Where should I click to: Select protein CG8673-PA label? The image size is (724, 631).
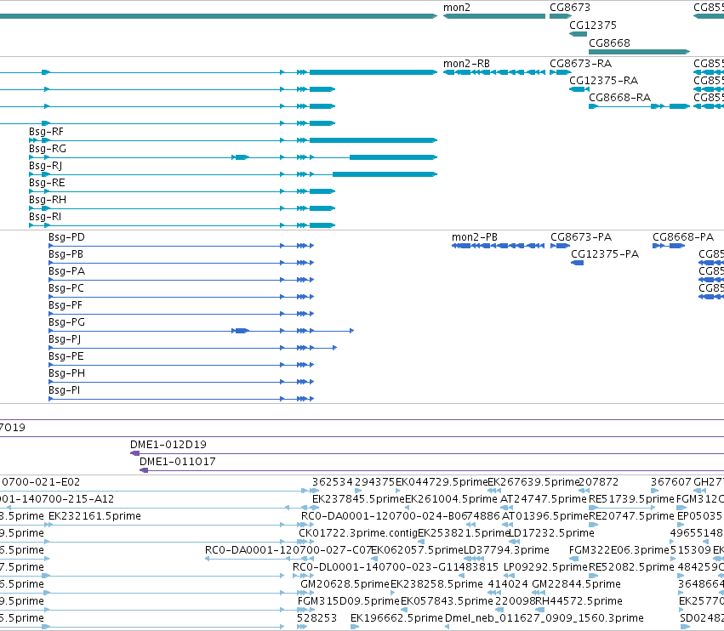pyautogui.click(x=581, y=237)
